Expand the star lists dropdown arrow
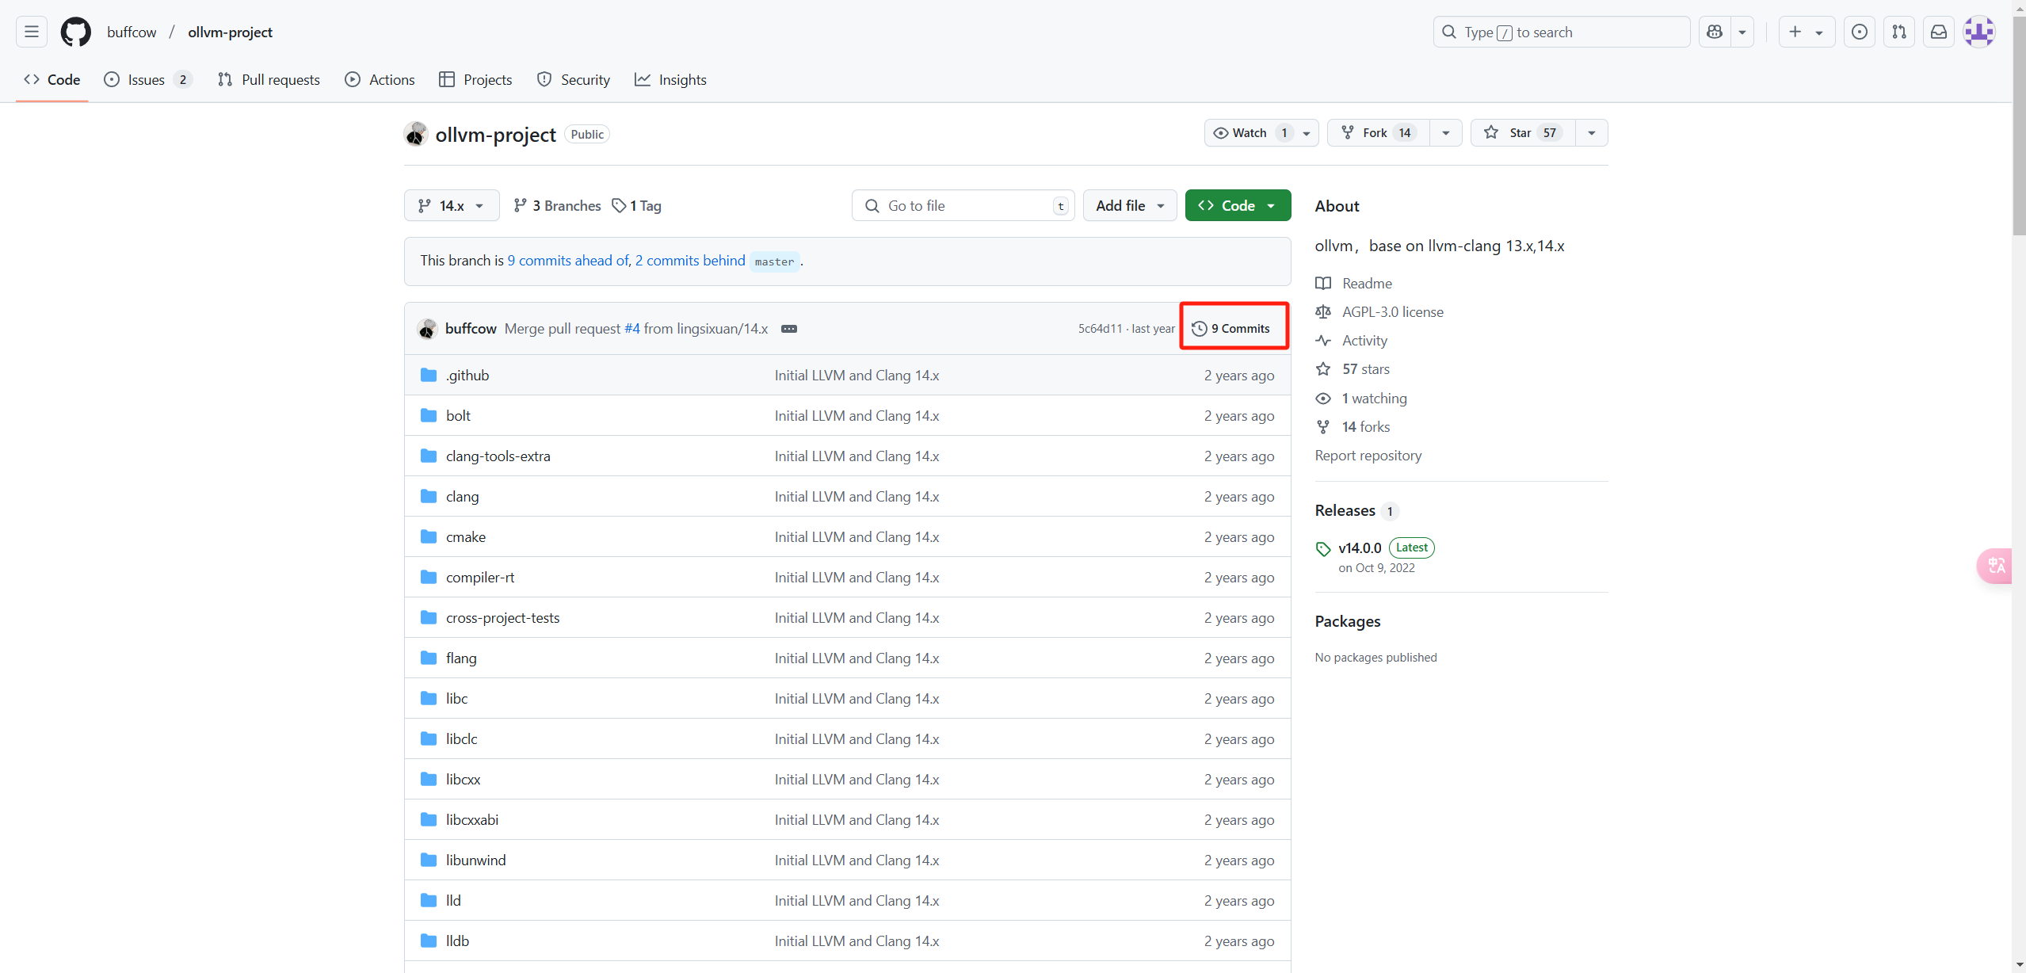Viewport: 2026px width, 973px height. (1591, 133)
